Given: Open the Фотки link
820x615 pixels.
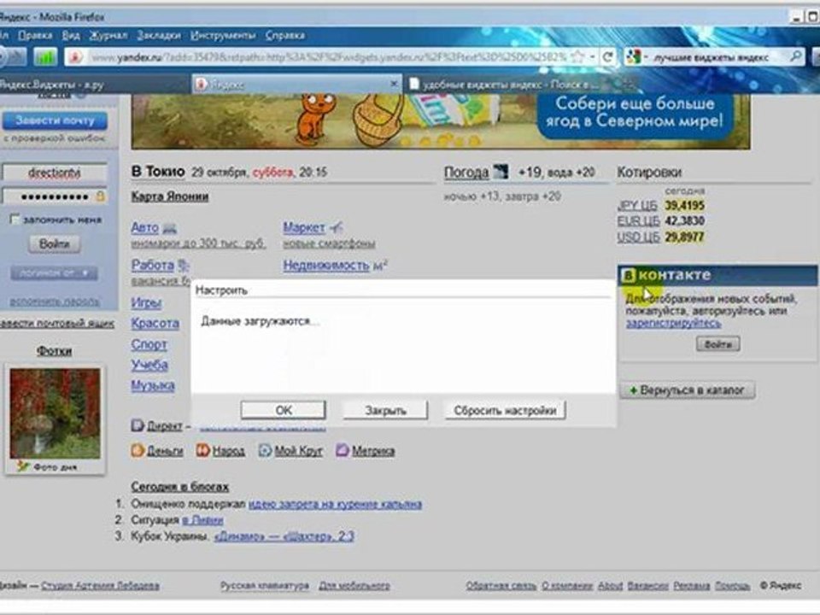Looking at the screenshot, I should coord(55,351).
